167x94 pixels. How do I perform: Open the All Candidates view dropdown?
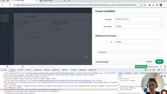[x=31, y=16]
